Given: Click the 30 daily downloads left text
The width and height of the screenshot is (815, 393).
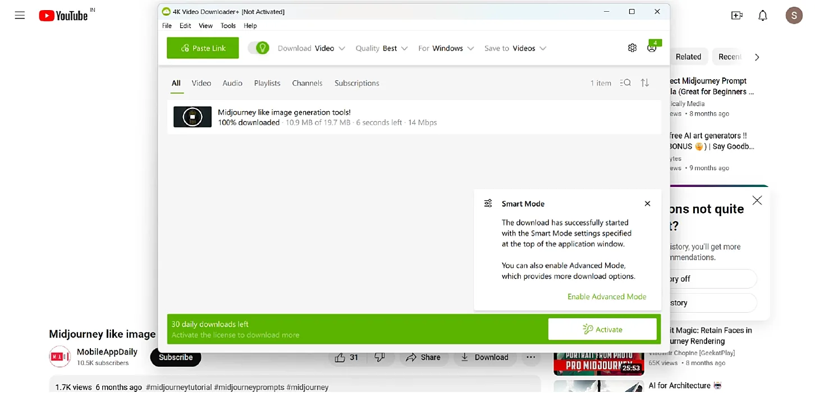Looking at the screenshot, I should click(x=210, y=325).
